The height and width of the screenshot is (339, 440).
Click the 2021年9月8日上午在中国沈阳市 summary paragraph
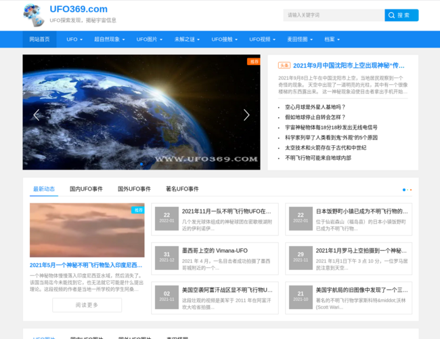coord(343,85)
